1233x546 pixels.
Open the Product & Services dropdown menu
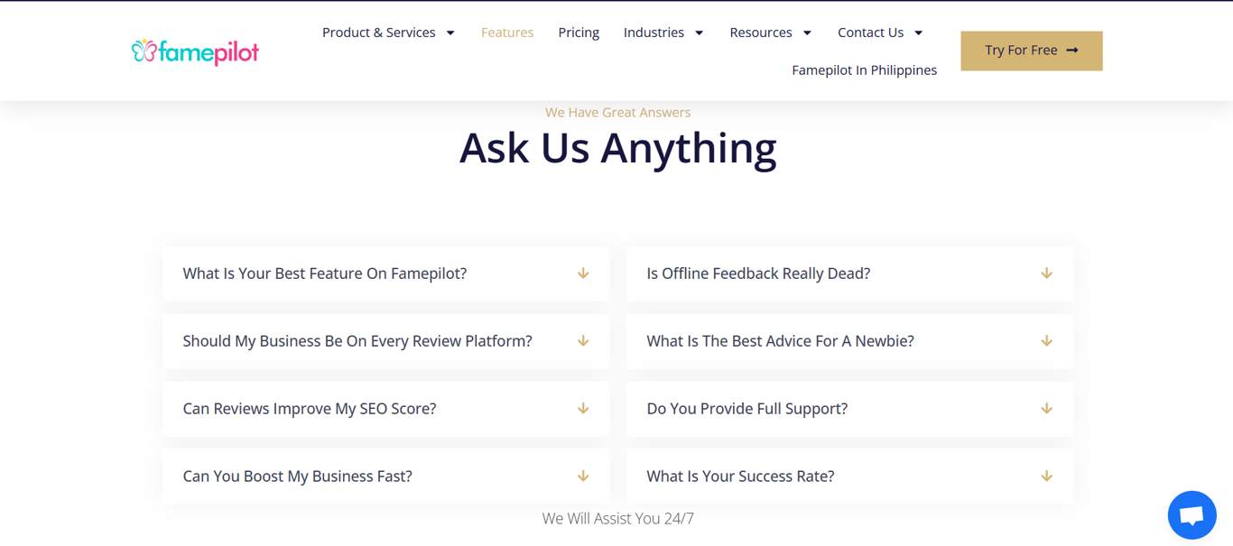pyautogui.click(x=388, y=32)
